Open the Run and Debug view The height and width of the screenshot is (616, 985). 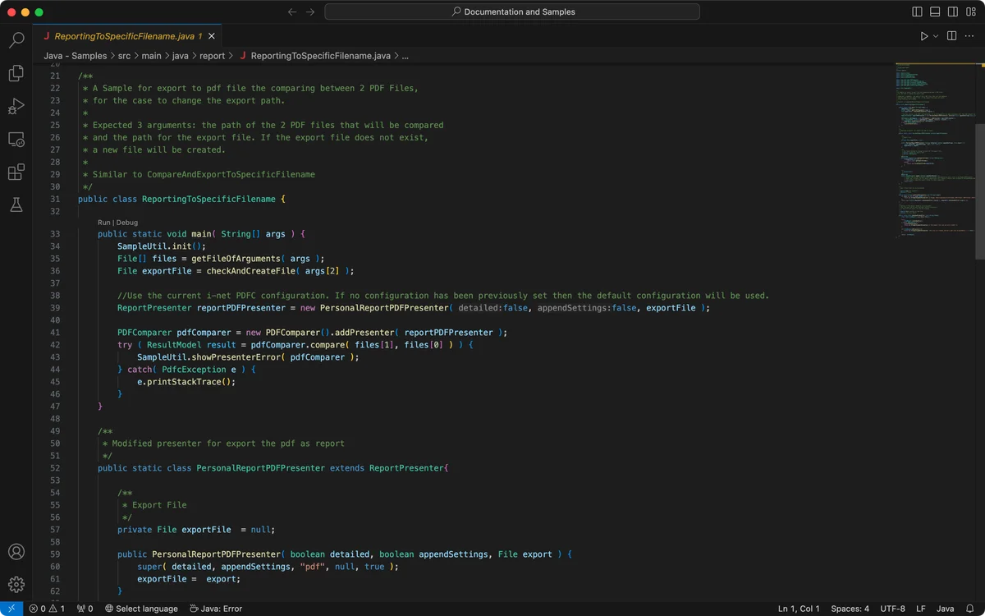[x=16, y=106]
